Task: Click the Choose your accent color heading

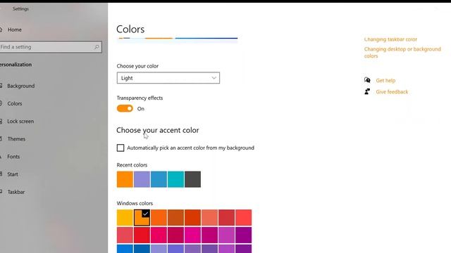Action: (x=158, y=130)
